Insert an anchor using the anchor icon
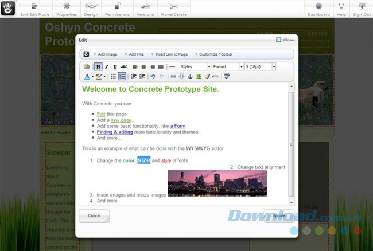Viewport: 373px width, 251px height. (x=190, y=76)
